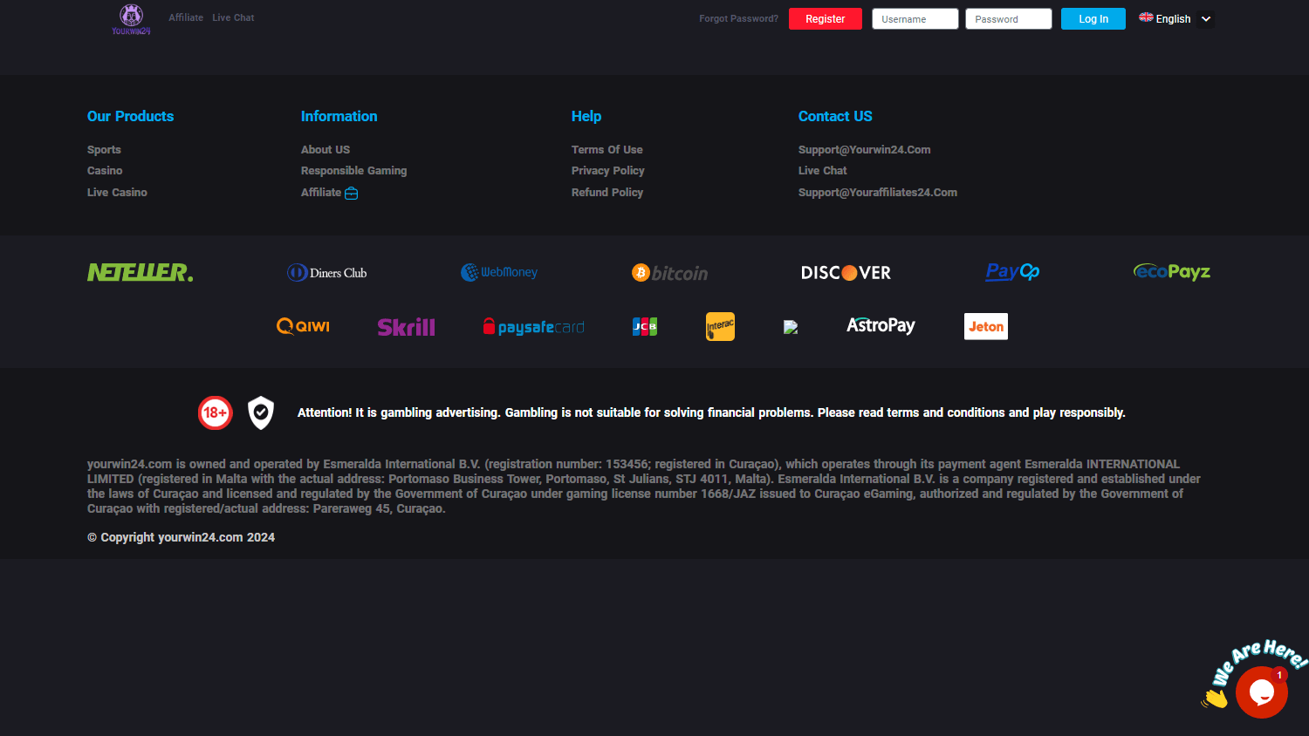Open the Privacy Policy page
This screenshot has height=736, width=1309.
pyautogui.click(x=608, y=170)
